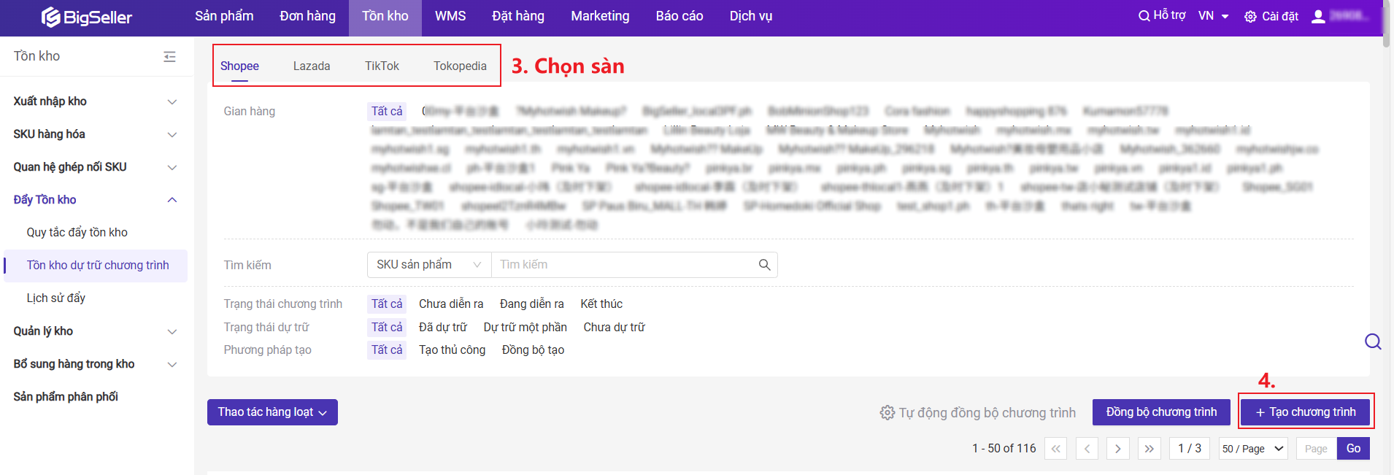Click the BigSeller logo
Viewport: 1394px width, 475px height.
pos(86,17)
